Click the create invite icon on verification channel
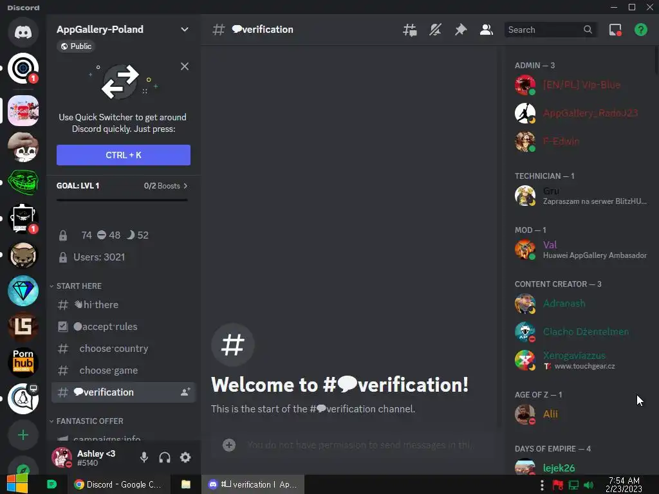The height and width of the screenshot is (494, 659). point(185,392)
